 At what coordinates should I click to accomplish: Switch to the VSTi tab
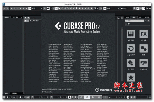[127, 17]
